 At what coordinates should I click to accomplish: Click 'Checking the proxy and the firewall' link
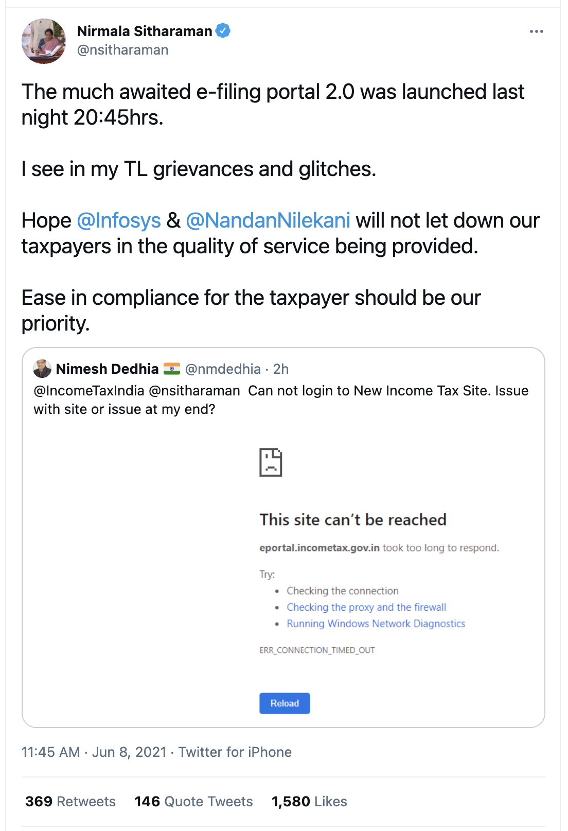366,607
